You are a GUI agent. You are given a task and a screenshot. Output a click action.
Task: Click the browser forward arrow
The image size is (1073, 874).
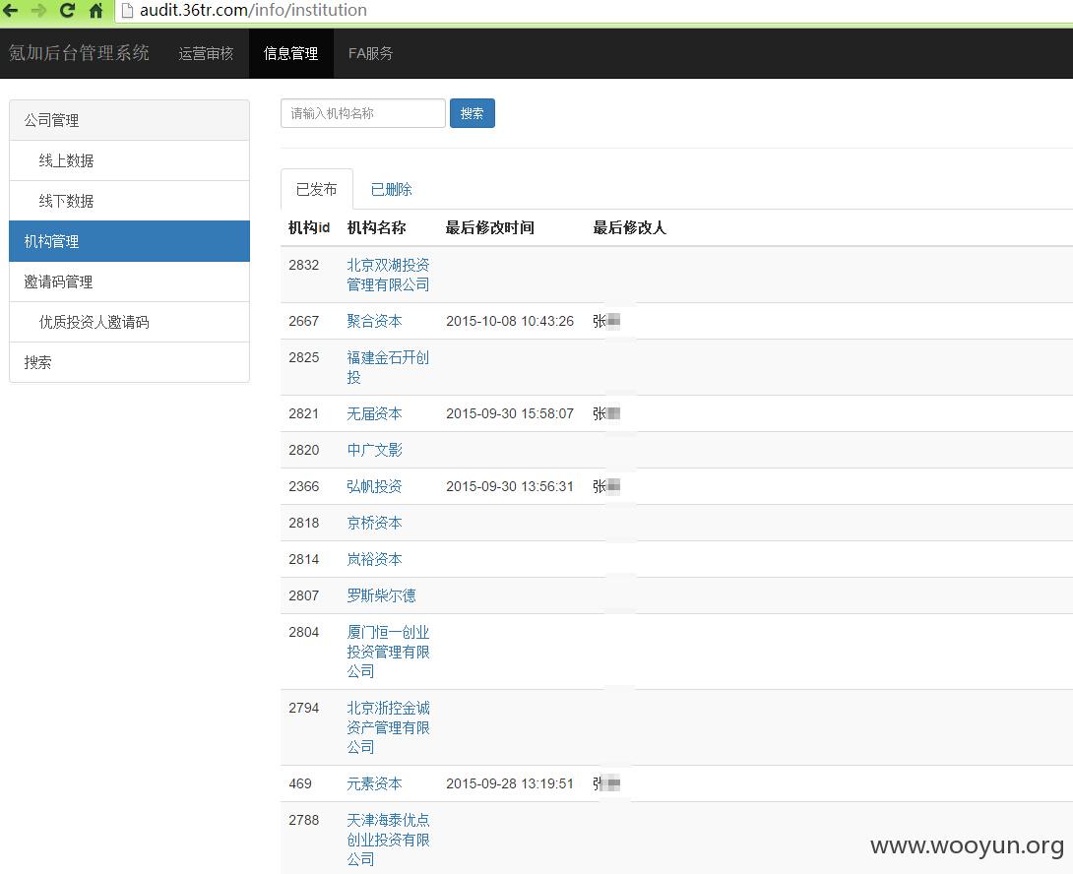(39, 10)
